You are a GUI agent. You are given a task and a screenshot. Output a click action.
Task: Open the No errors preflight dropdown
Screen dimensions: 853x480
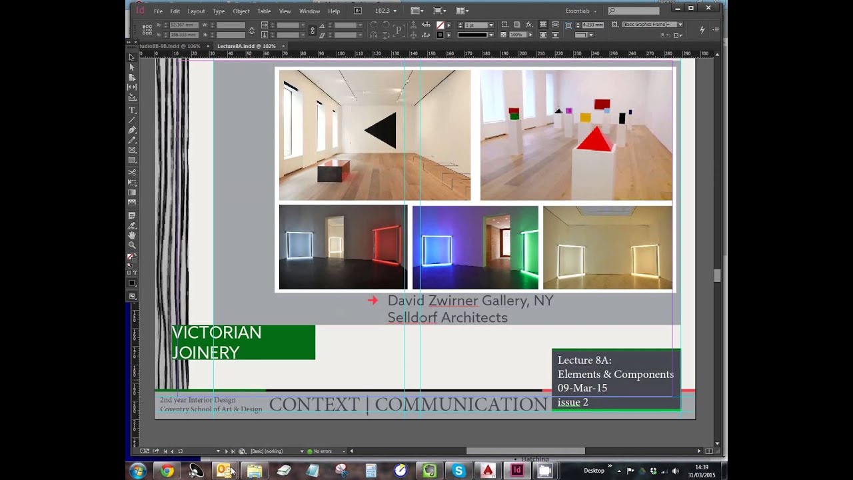click(344, 451)
